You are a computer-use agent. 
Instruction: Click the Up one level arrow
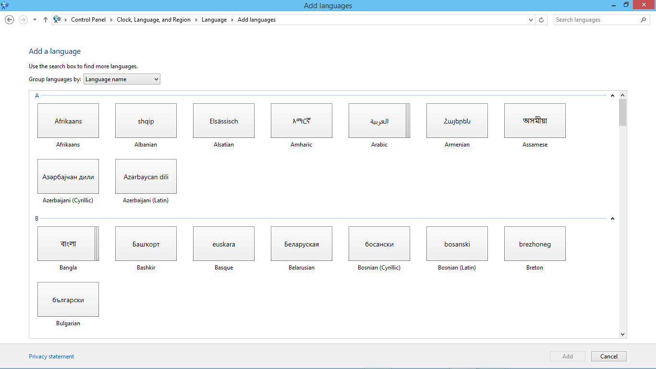pos(46,20)
